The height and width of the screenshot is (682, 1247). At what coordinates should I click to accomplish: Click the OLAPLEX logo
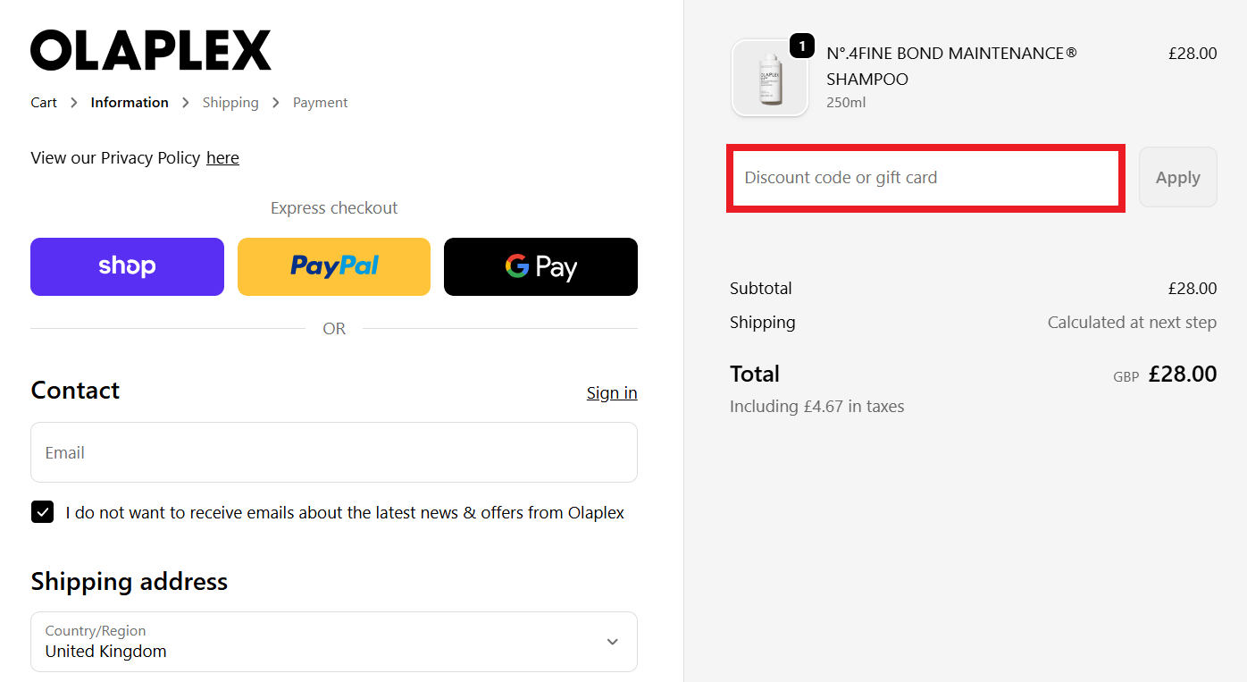tap(150, 50)
